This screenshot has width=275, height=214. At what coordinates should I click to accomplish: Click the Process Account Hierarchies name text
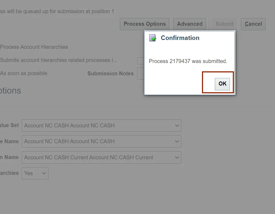(x=34, y=47)
